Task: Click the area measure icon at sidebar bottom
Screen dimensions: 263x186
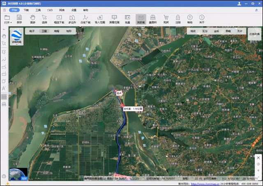Action: (x=4, y=104)
